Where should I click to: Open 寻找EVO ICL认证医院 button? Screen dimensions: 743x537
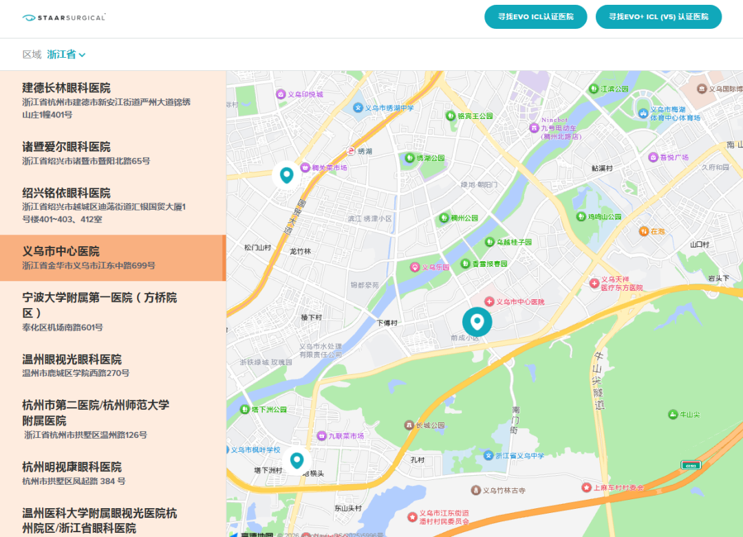click(535, 17)
